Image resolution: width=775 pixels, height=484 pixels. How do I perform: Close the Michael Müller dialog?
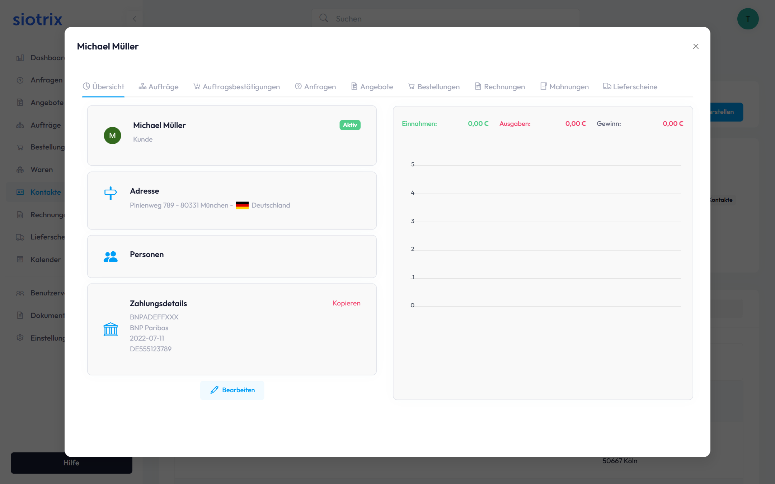[x=696, y=46]
